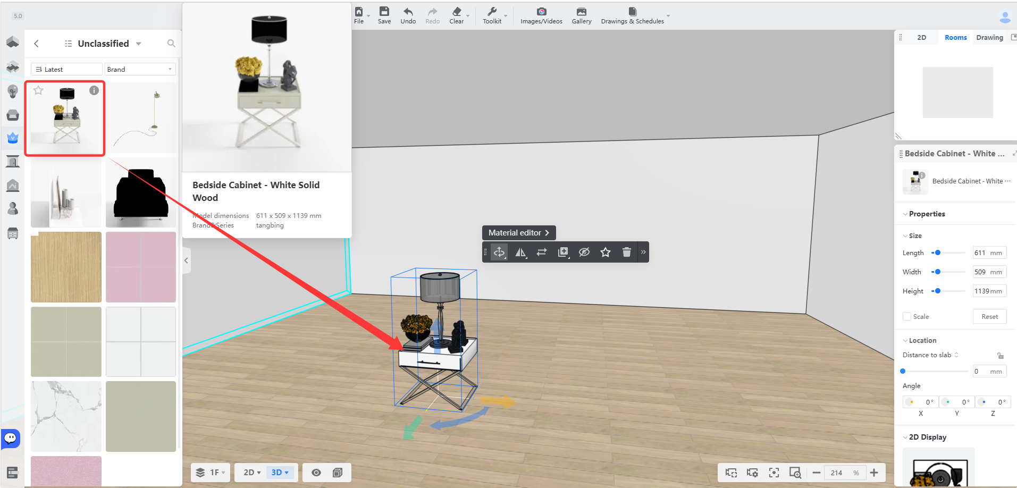This screenshot has height=488, width=1017.
Task: Reset the object size
Action: tap(989, 316)
